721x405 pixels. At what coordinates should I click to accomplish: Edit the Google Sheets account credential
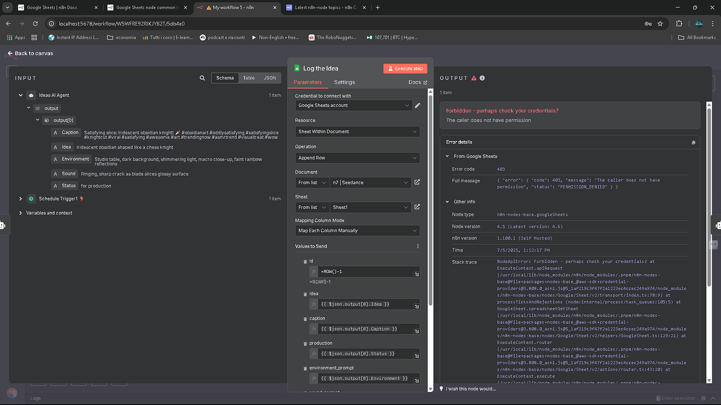(417, 105)
